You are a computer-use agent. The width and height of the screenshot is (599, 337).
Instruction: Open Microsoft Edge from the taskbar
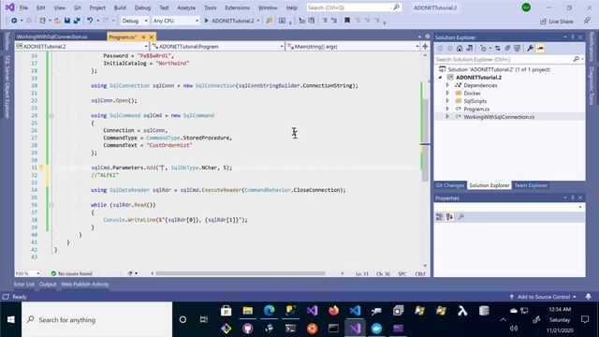[x=270, y=311]
